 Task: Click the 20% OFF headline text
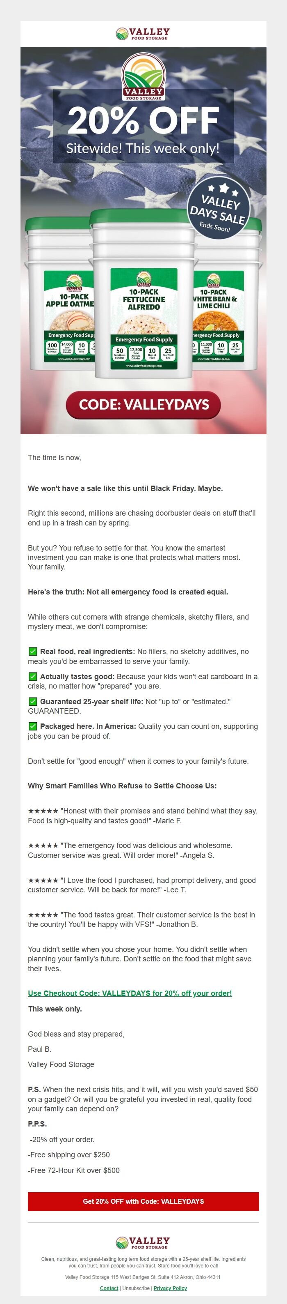[x=143, y=120]
